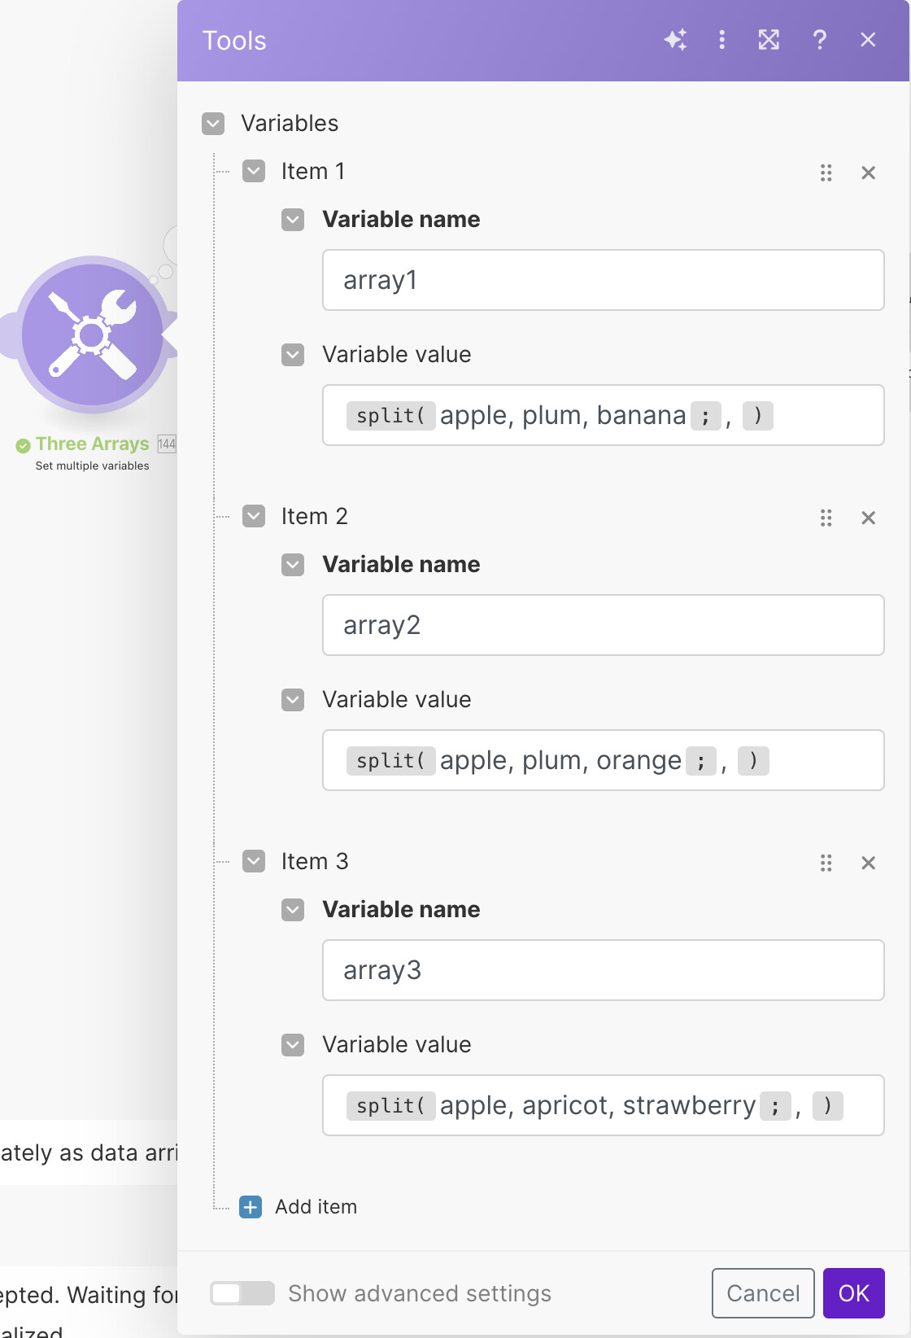Click the array2 variable name field
911x1338 pixels.
[x=603, y=625]
